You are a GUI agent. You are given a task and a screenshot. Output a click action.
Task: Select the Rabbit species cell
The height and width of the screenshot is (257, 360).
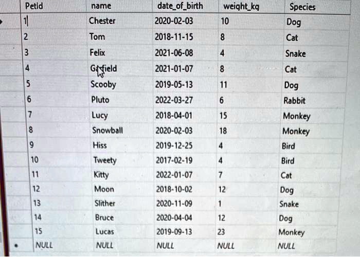[x=294, y=101]
